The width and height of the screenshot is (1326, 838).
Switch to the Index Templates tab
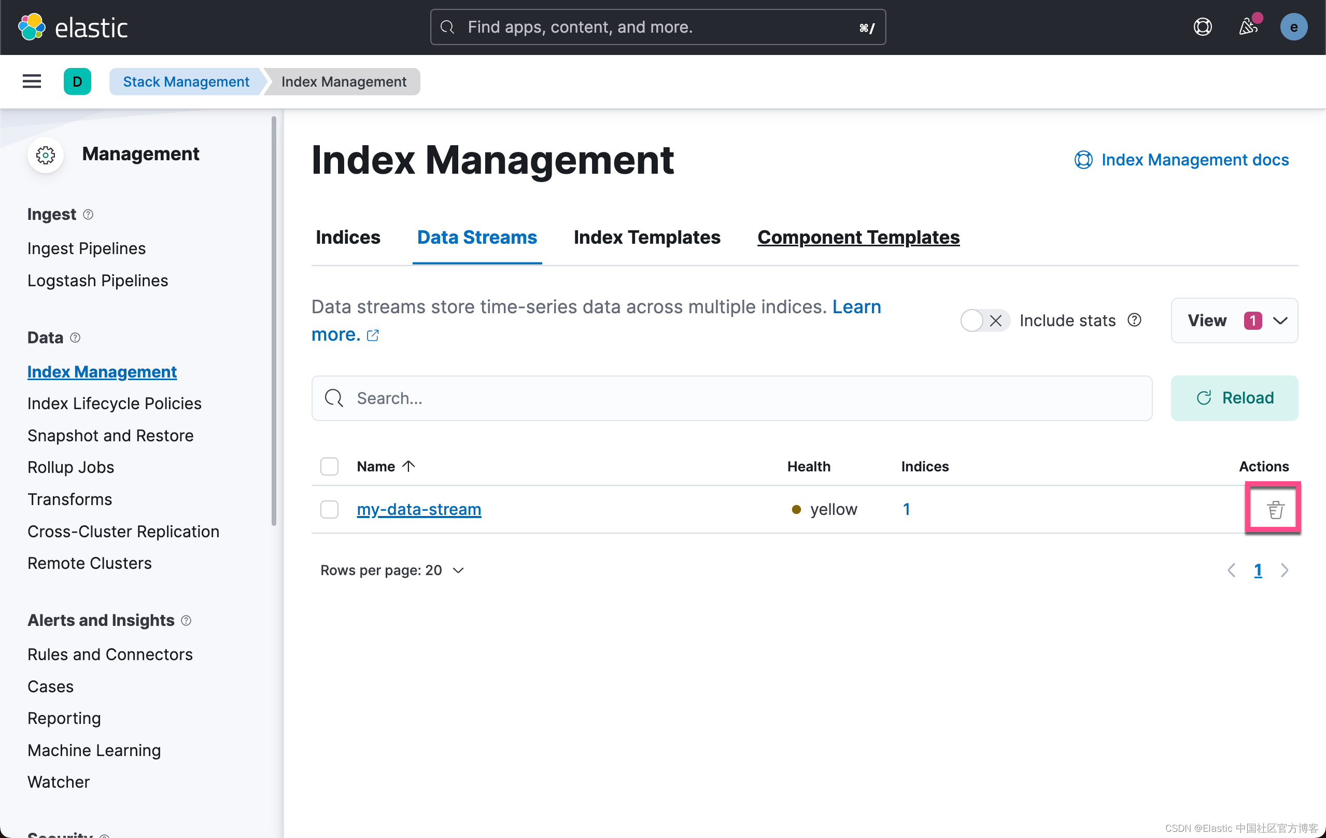pyautogui.click(x=646, y=238)
